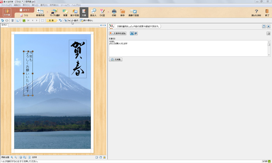Click the 印刷 print icon
The image size is (272, 163).
[x=114, y=12]
